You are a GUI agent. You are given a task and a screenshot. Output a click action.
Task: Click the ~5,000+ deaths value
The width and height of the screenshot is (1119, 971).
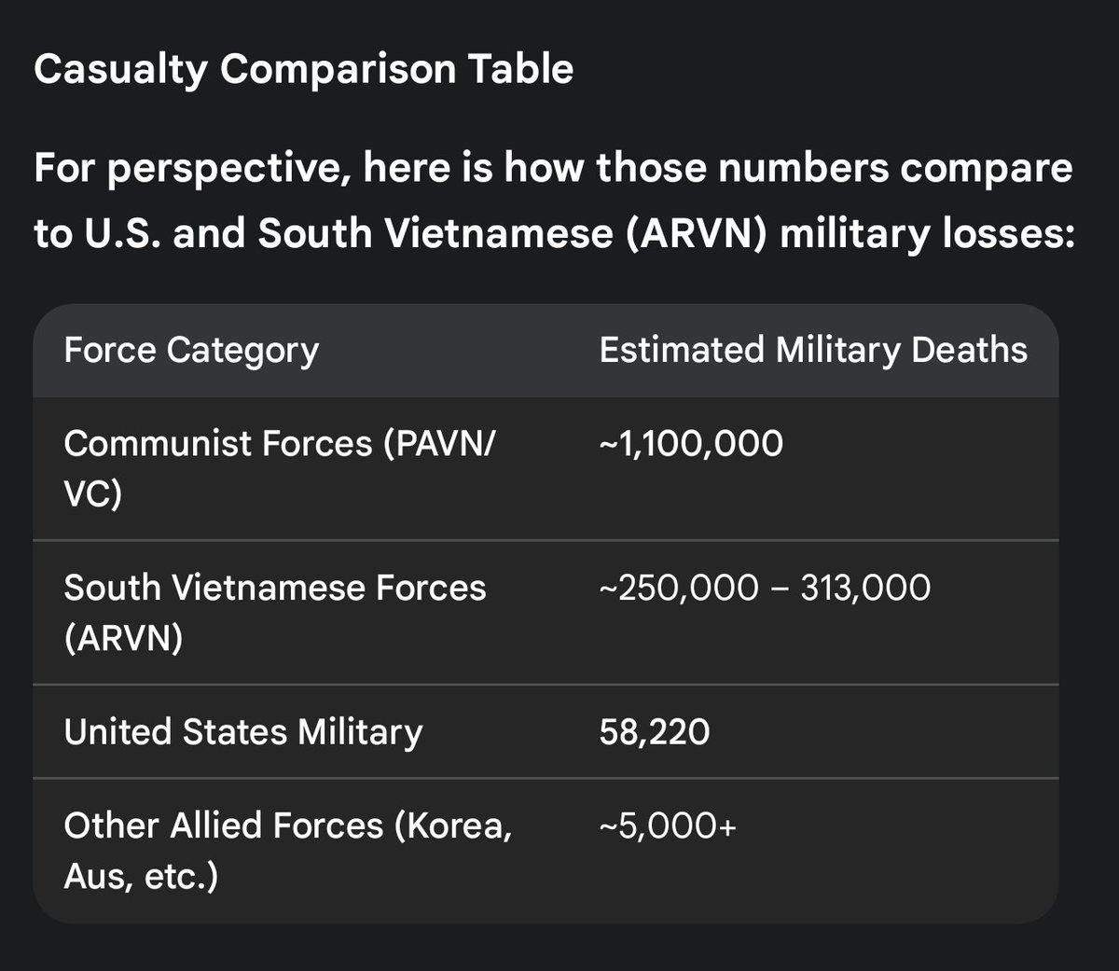[667, 825]
